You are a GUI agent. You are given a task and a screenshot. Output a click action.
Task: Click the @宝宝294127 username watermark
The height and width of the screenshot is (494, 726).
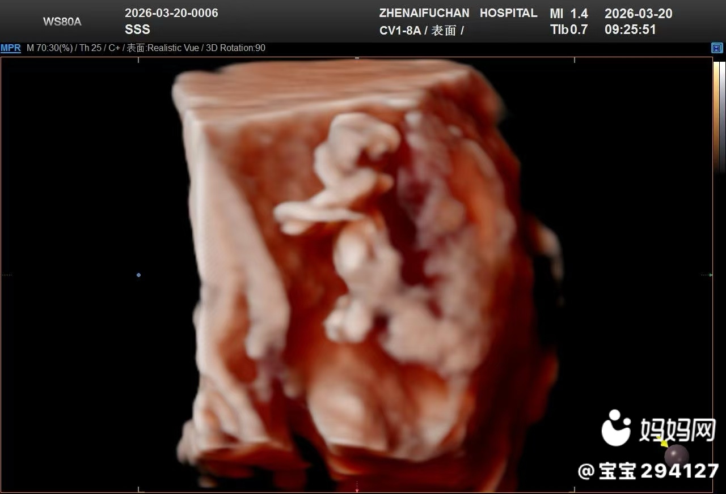click(648, 471)
